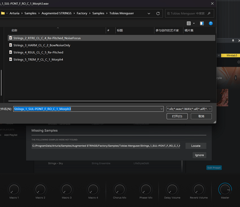
Task: Open the view options dropdown arrow
Action: [194, 23]
